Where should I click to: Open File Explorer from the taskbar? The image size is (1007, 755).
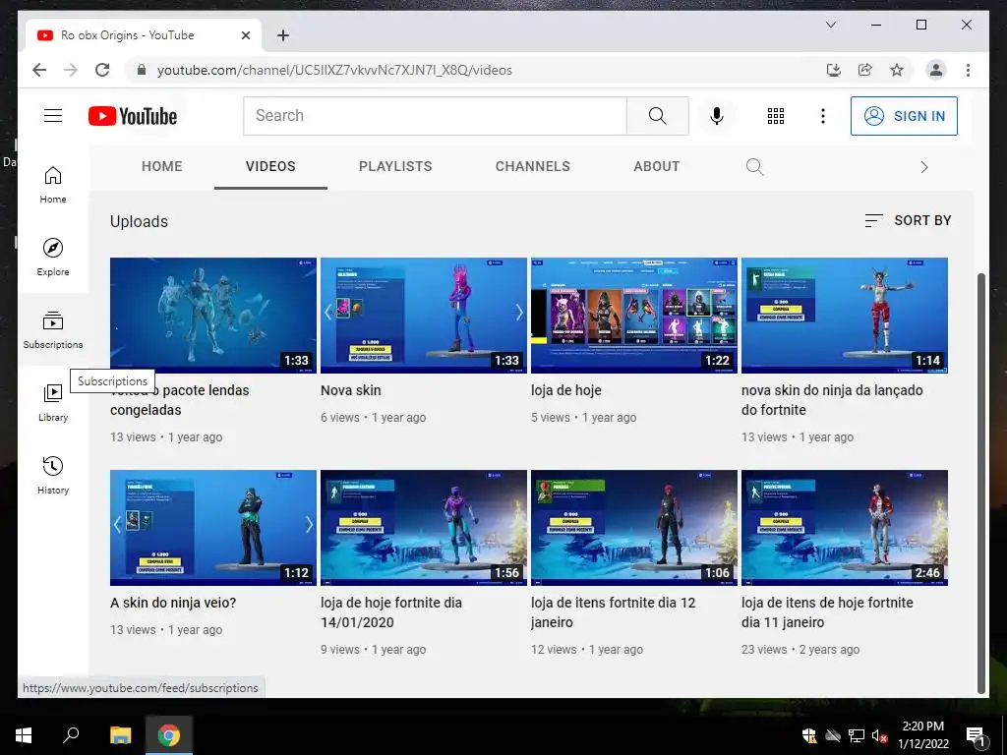[x=120, y=735]
